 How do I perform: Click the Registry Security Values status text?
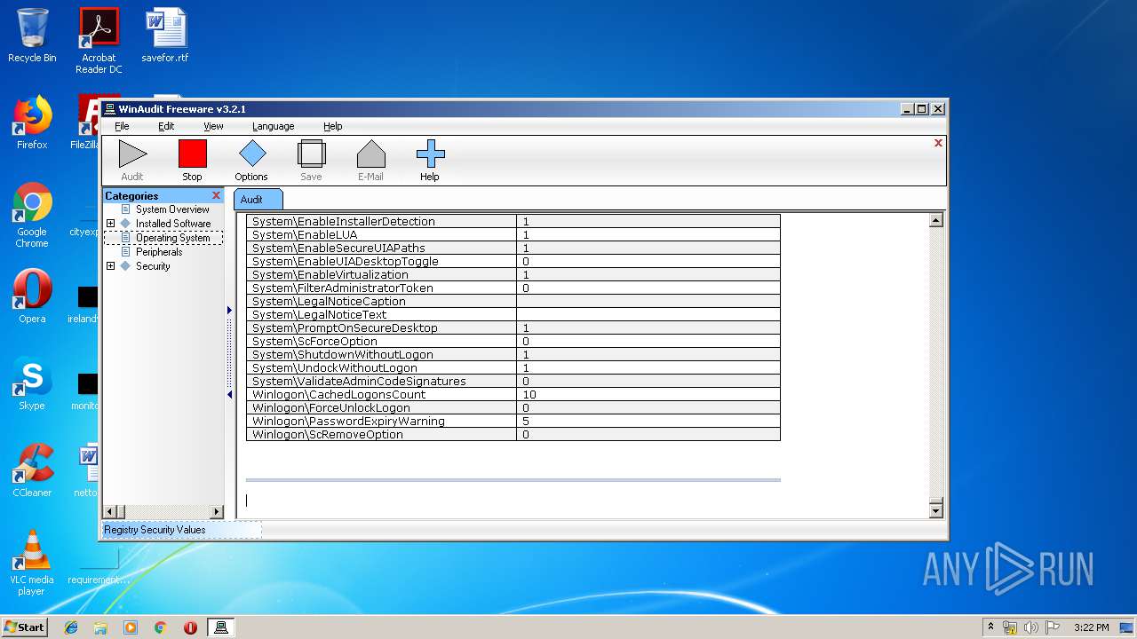pyautogui.click(x=155, y=530)
